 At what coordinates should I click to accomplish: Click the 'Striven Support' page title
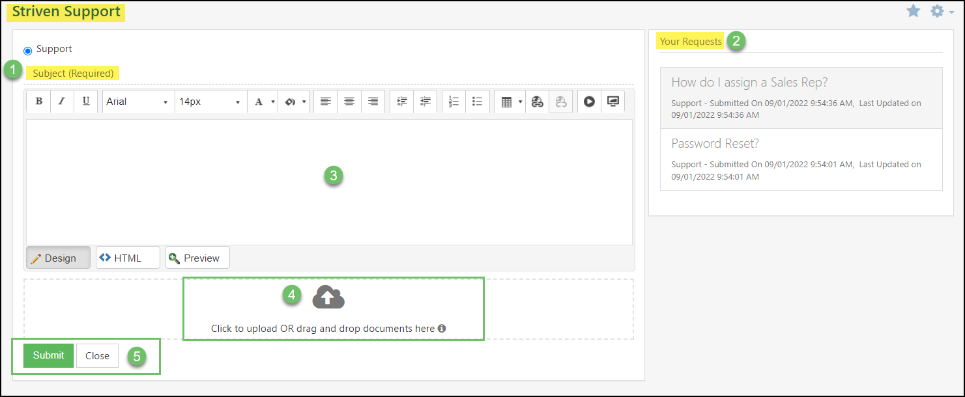(x=66, y=12)
